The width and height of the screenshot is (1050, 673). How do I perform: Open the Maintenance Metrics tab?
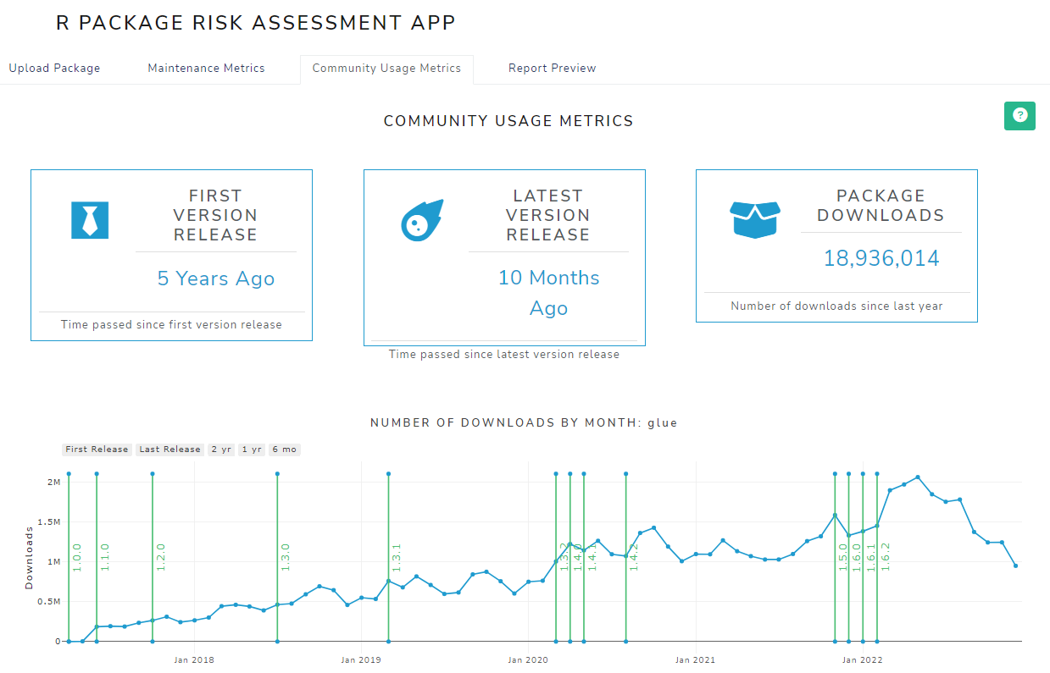205,68
